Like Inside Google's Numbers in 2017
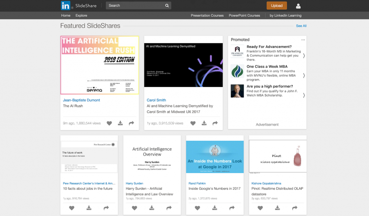The width and height of the screenshot is (369, 216). (x=197, y=208)
